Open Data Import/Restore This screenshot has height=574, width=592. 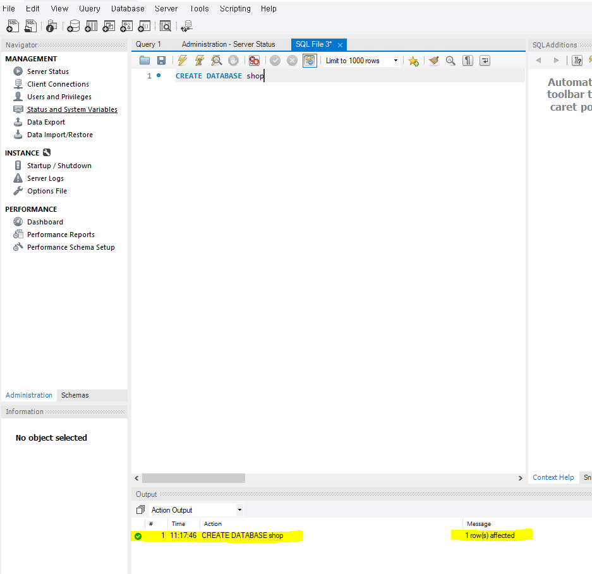pyautogui.click(x=60, y=135)
